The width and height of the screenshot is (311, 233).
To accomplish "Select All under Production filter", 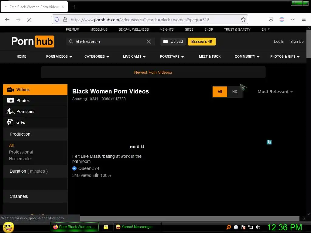I will (11, 145).
